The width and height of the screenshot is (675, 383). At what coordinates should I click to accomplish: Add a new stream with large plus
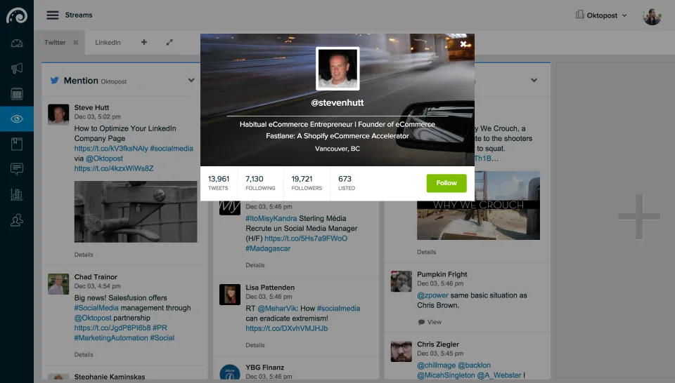pos(639,217)
